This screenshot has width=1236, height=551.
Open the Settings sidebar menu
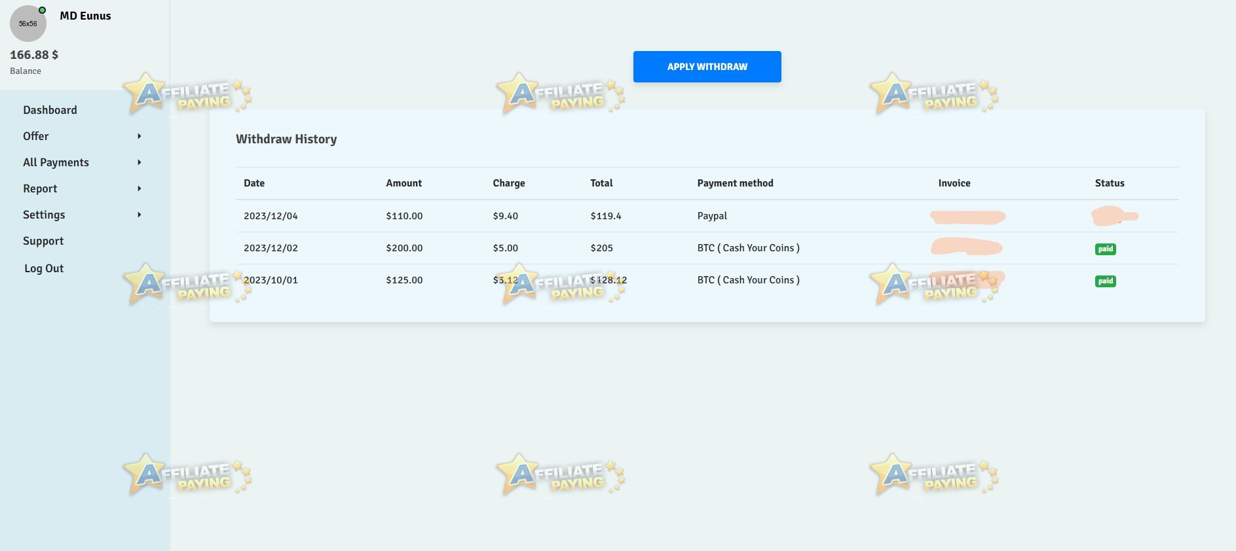click(44, 215)
